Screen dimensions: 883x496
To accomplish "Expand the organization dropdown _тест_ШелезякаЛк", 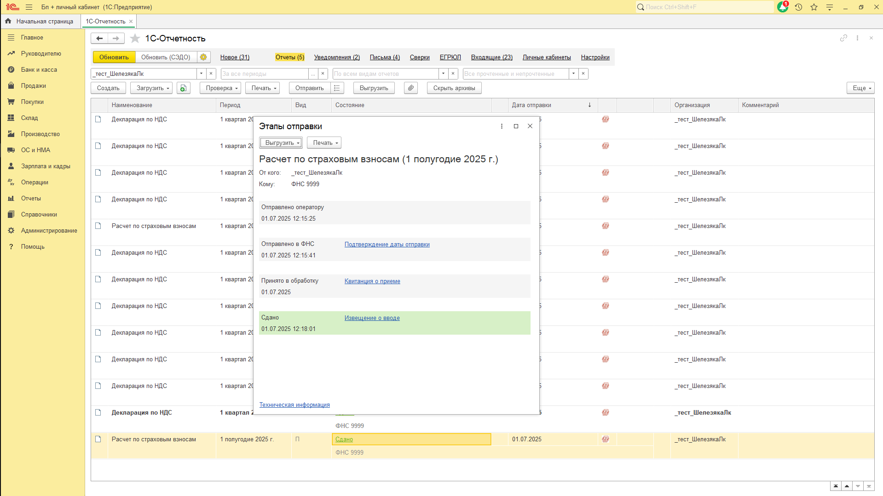I will [x=201, y=74].
